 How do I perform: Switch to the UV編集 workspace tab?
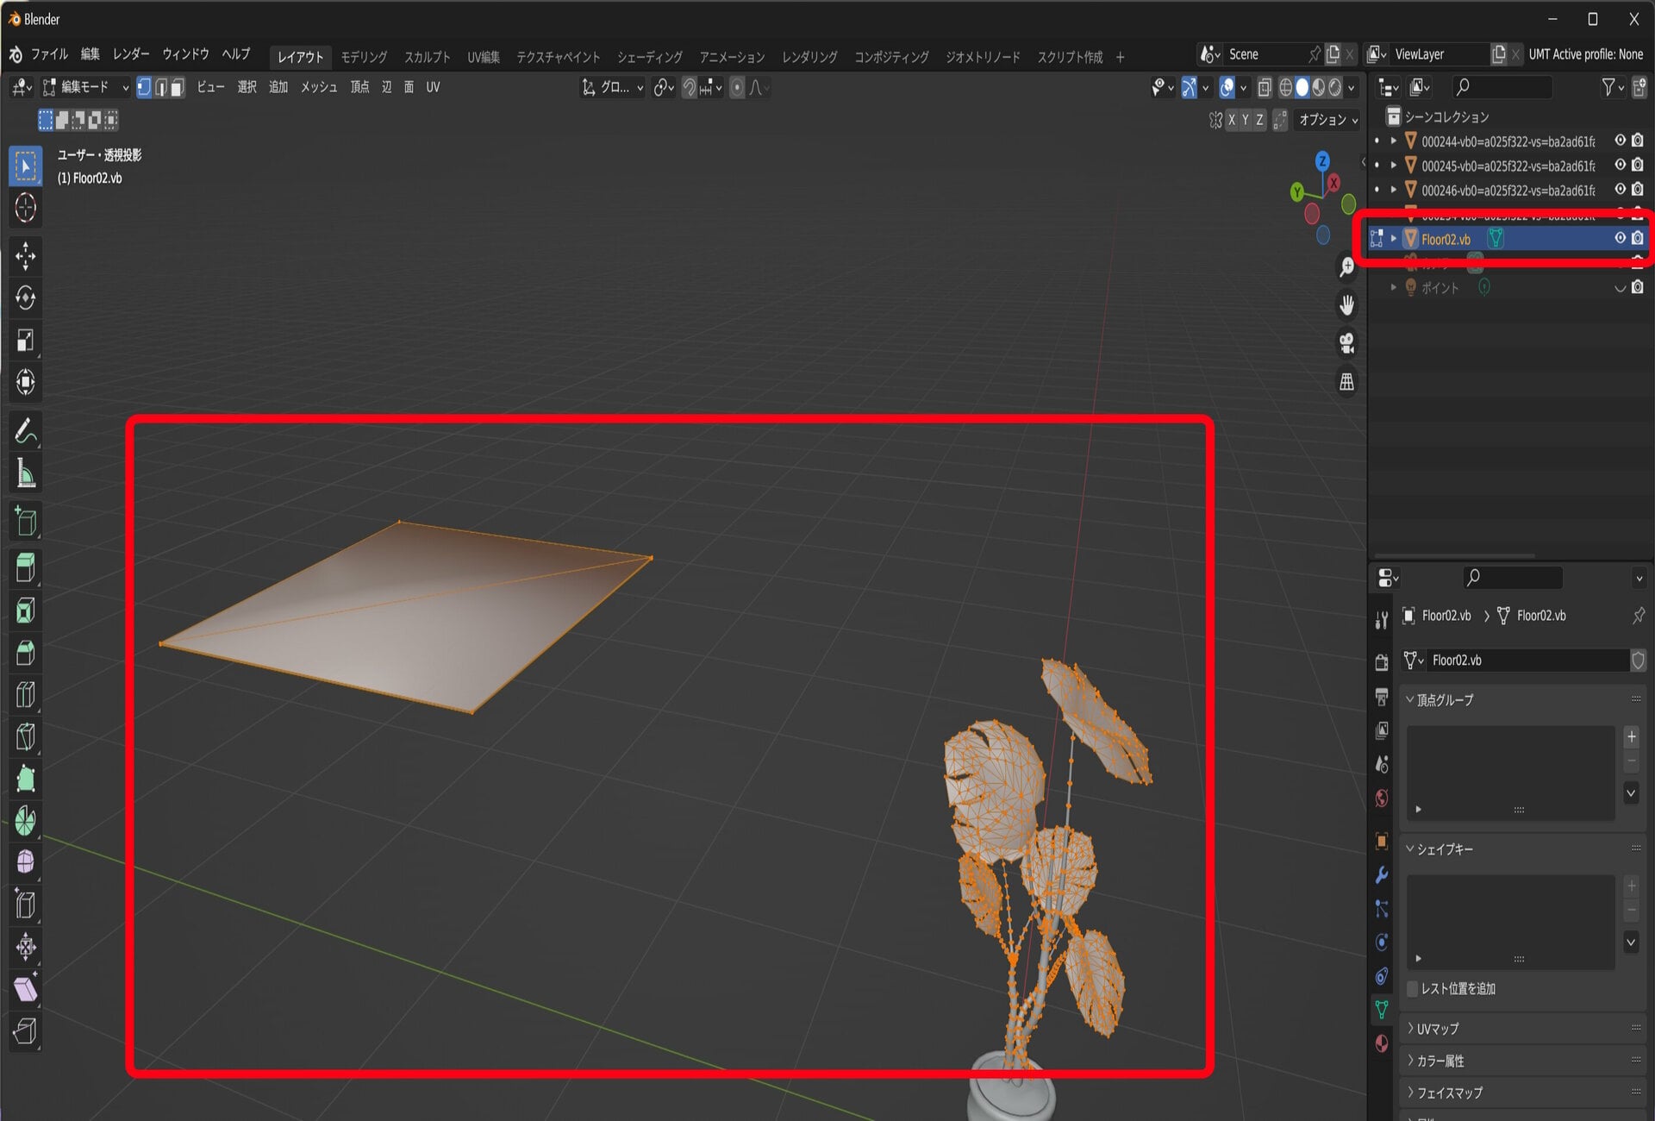click(x=484, y=57)
